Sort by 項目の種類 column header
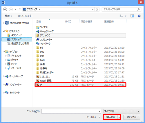The height and width of the screenshot is (123, 145). pos(86,21)
